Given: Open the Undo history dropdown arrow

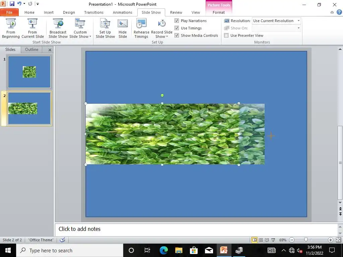Looking at the screenshot, I should [x=24, y=4].
